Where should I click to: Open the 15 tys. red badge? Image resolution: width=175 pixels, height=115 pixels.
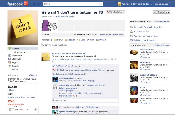tap(26, 3)
